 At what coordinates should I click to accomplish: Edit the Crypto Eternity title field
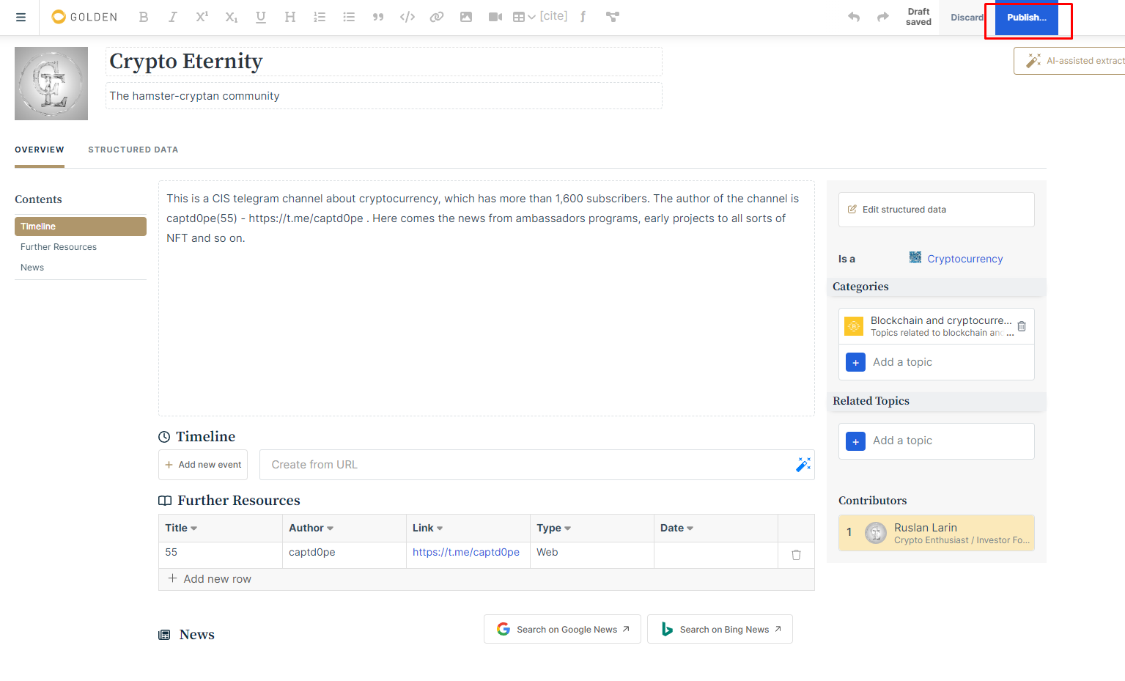pyautogui.click(x=384, y=62)
